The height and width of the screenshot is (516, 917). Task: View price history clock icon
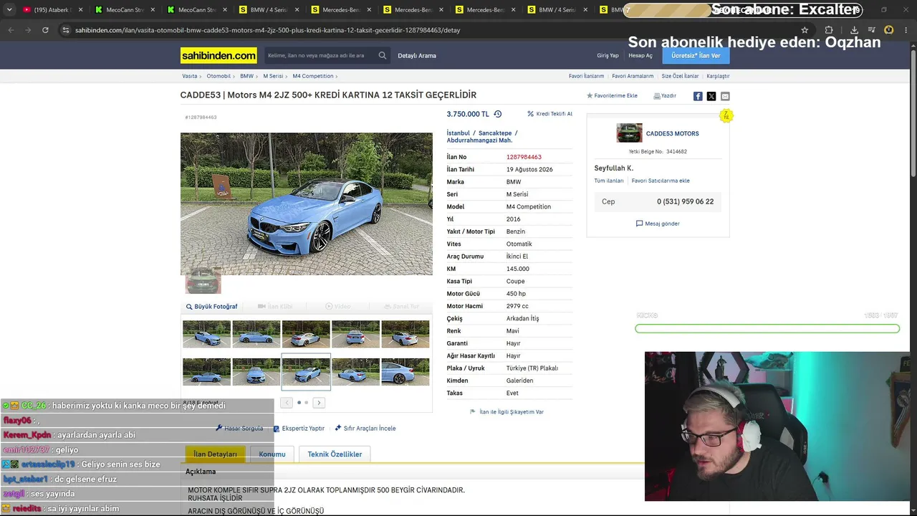[498, 114]
